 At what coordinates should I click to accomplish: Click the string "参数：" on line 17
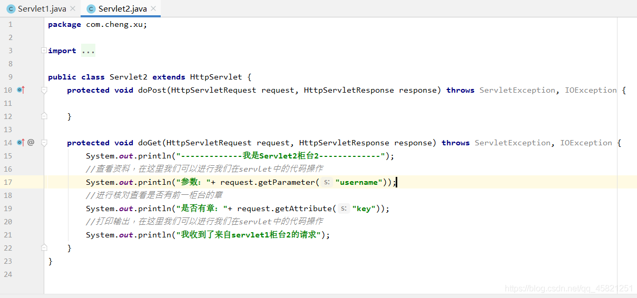[x=193, y=182]
